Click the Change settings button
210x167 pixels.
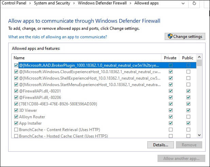pos(185,36)
